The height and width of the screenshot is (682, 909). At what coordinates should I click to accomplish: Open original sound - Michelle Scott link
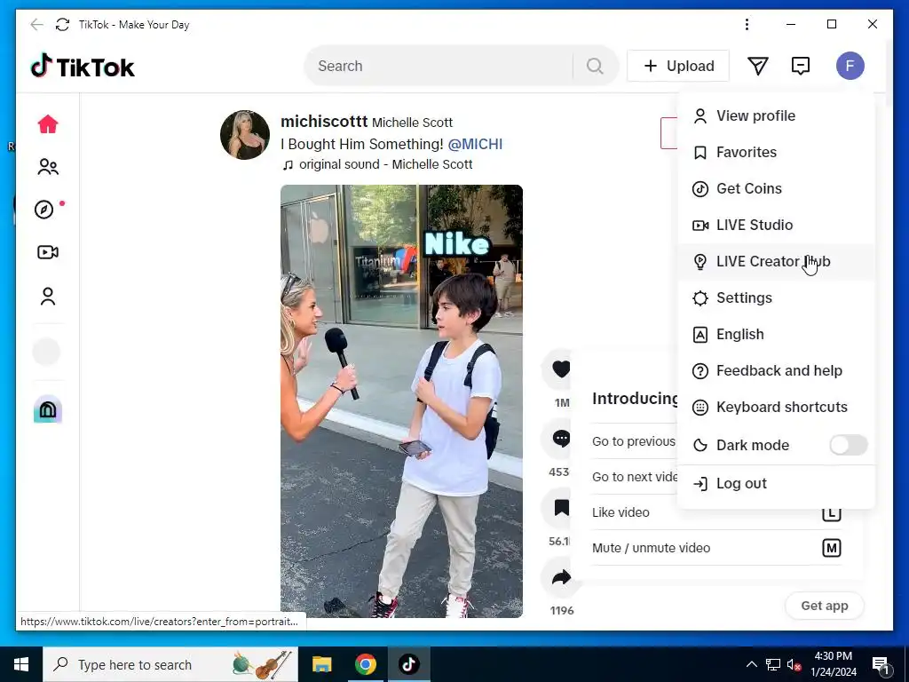coord(377,164)
